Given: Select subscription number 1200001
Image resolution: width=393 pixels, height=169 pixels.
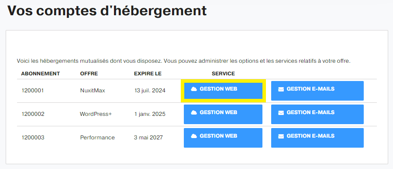Looking at the screenshot, I should tap(33, 91).
